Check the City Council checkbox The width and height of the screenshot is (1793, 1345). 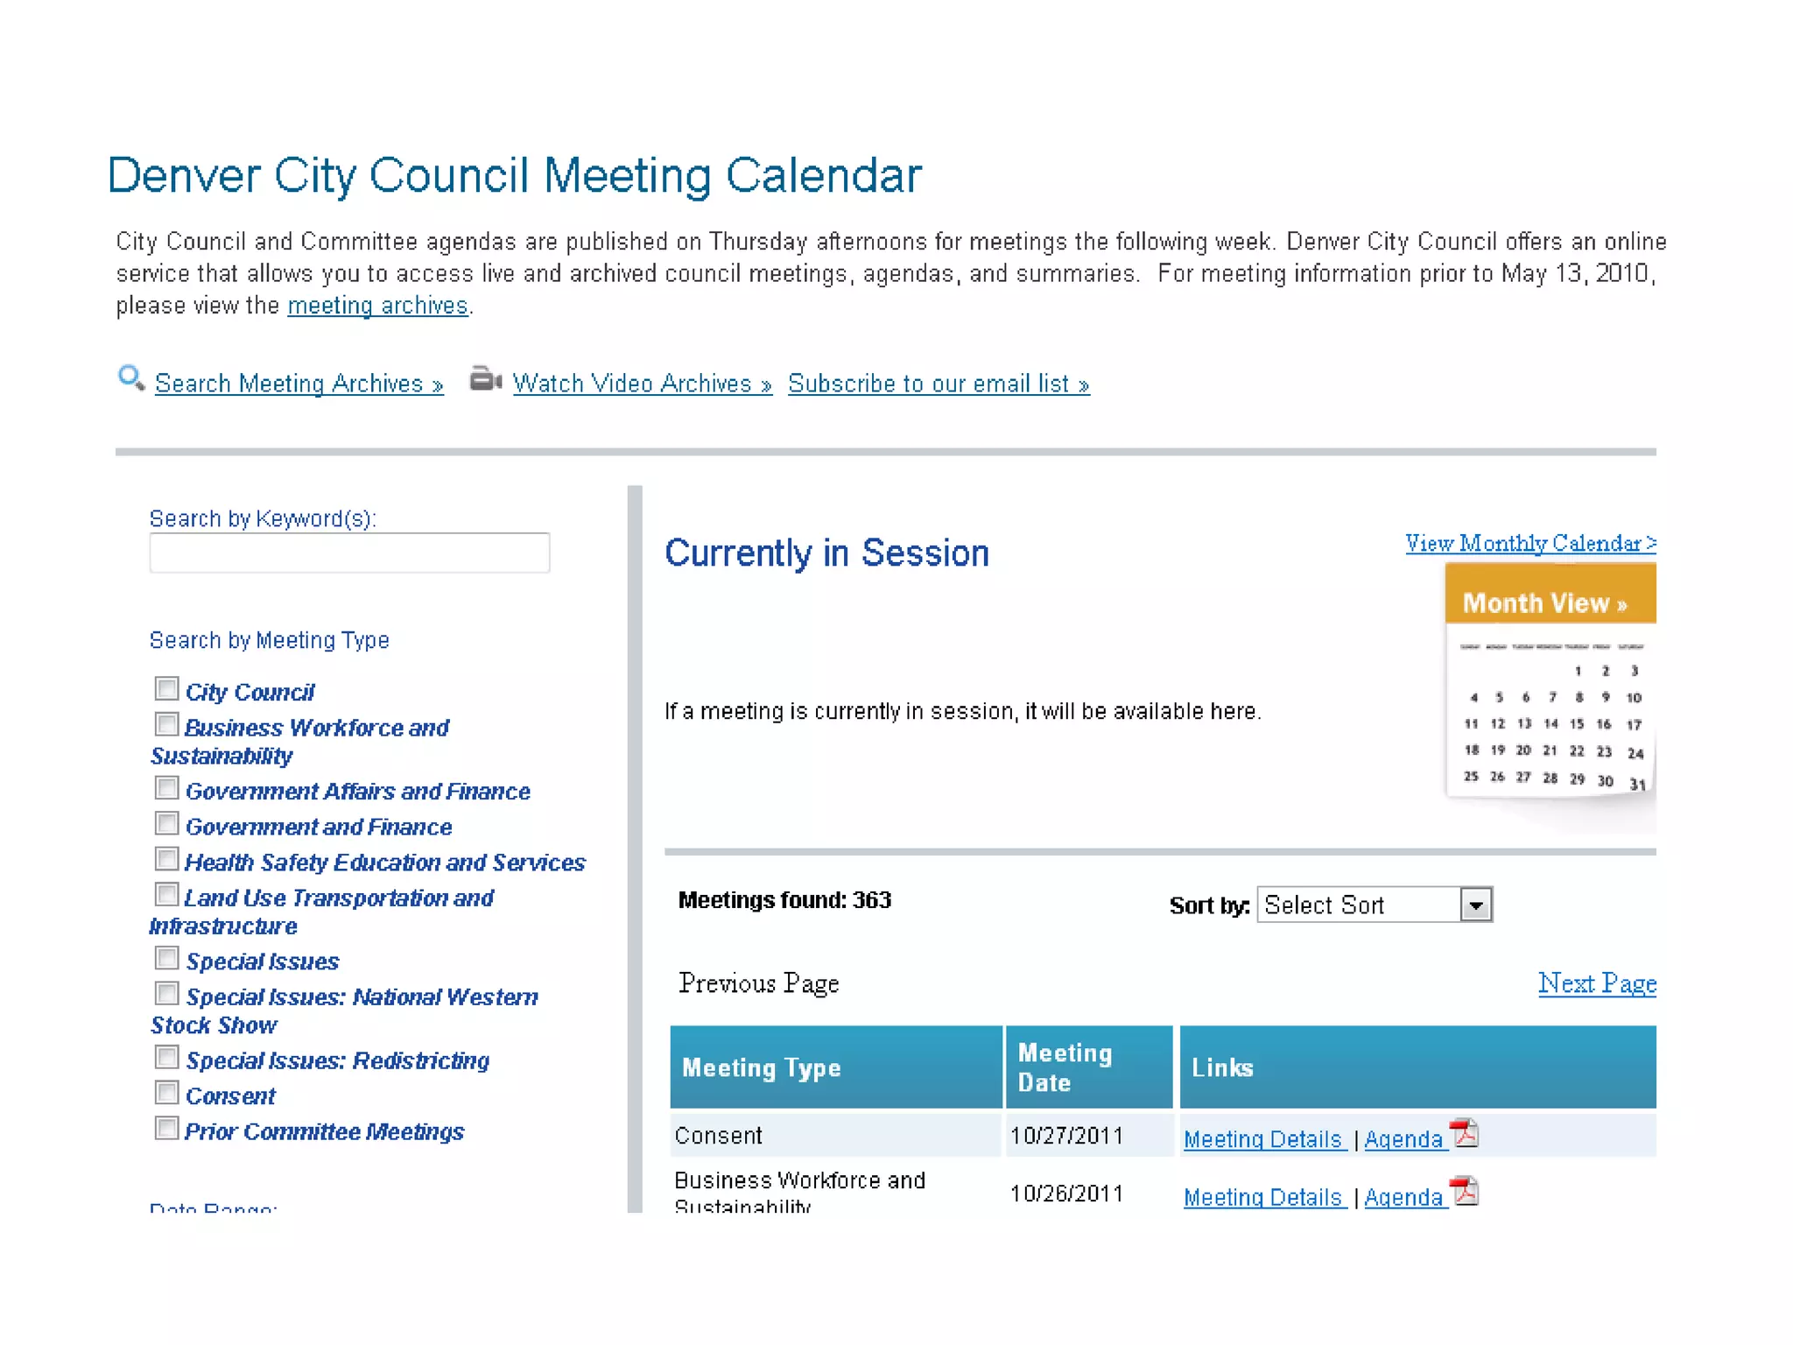[166, 688]
